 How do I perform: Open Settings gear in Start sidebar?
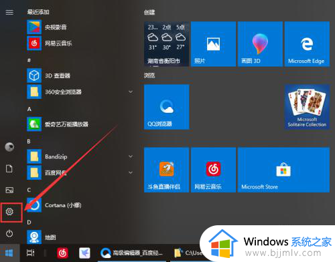coord(9,212)
